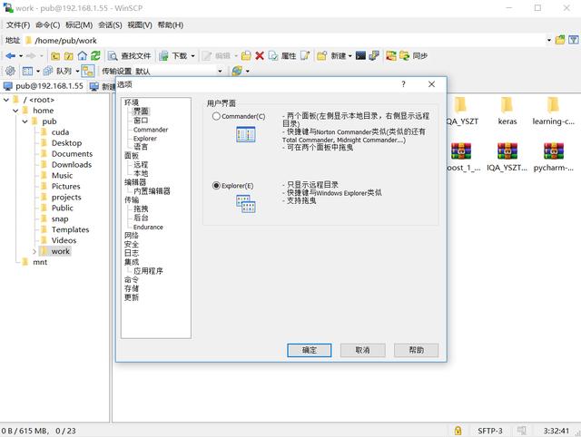Viewport: 581px width, 437px height.
Task: Open the 视图(V) menu
Action: pos(140,25)
